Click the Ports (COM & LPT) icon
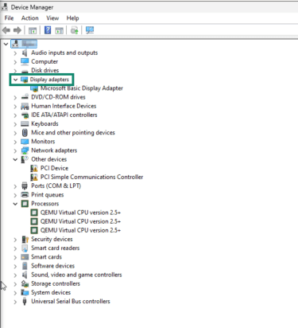Viewport: 298px width, 328px height. point(25,185)
